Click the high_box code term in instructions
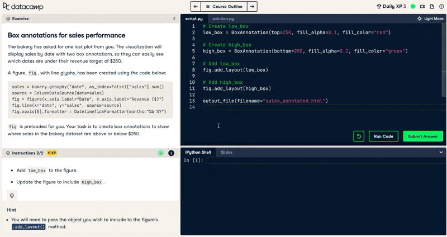This screenshot has width=447, height=237. click(x=92, y=182)
